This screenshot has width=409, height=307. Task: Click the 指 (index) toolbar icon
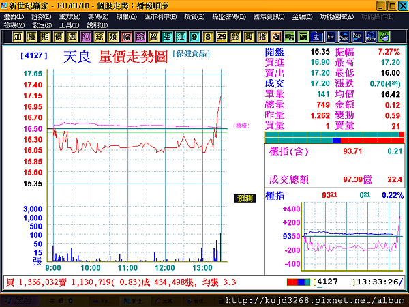click(262, 37)
